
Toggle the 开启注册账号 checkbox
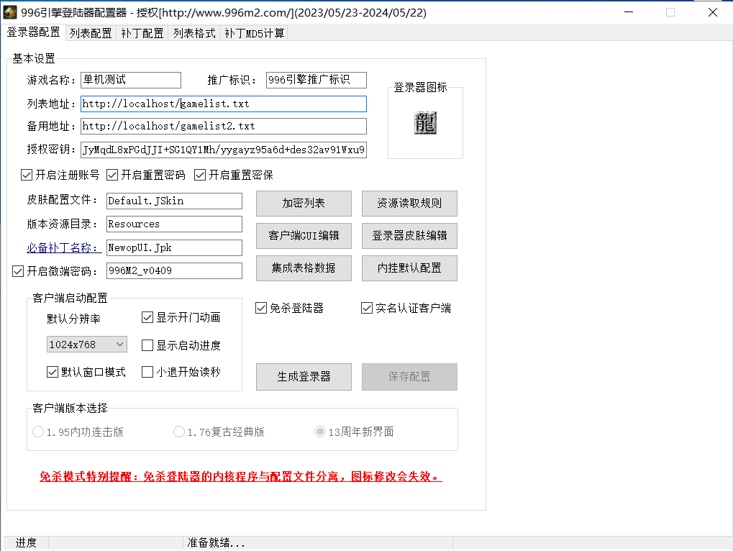coord(27,175)
